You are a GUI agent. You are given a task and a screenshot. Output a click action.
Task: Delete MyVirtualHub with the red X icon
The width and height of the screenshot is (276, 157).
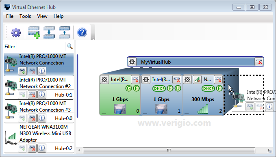(259, 62)
